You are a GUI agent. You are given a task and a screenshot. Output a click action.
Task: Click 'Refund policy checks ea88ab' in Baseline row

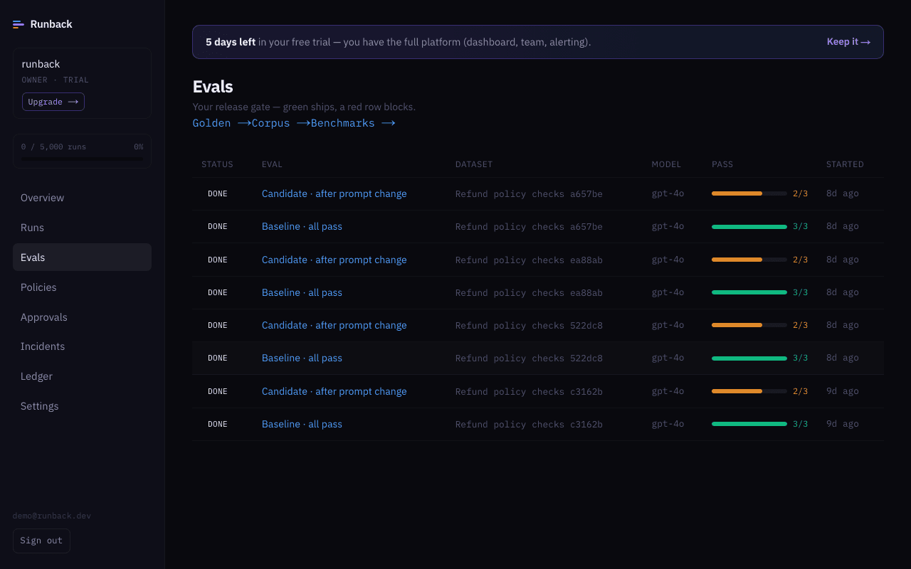pos(529,293)
